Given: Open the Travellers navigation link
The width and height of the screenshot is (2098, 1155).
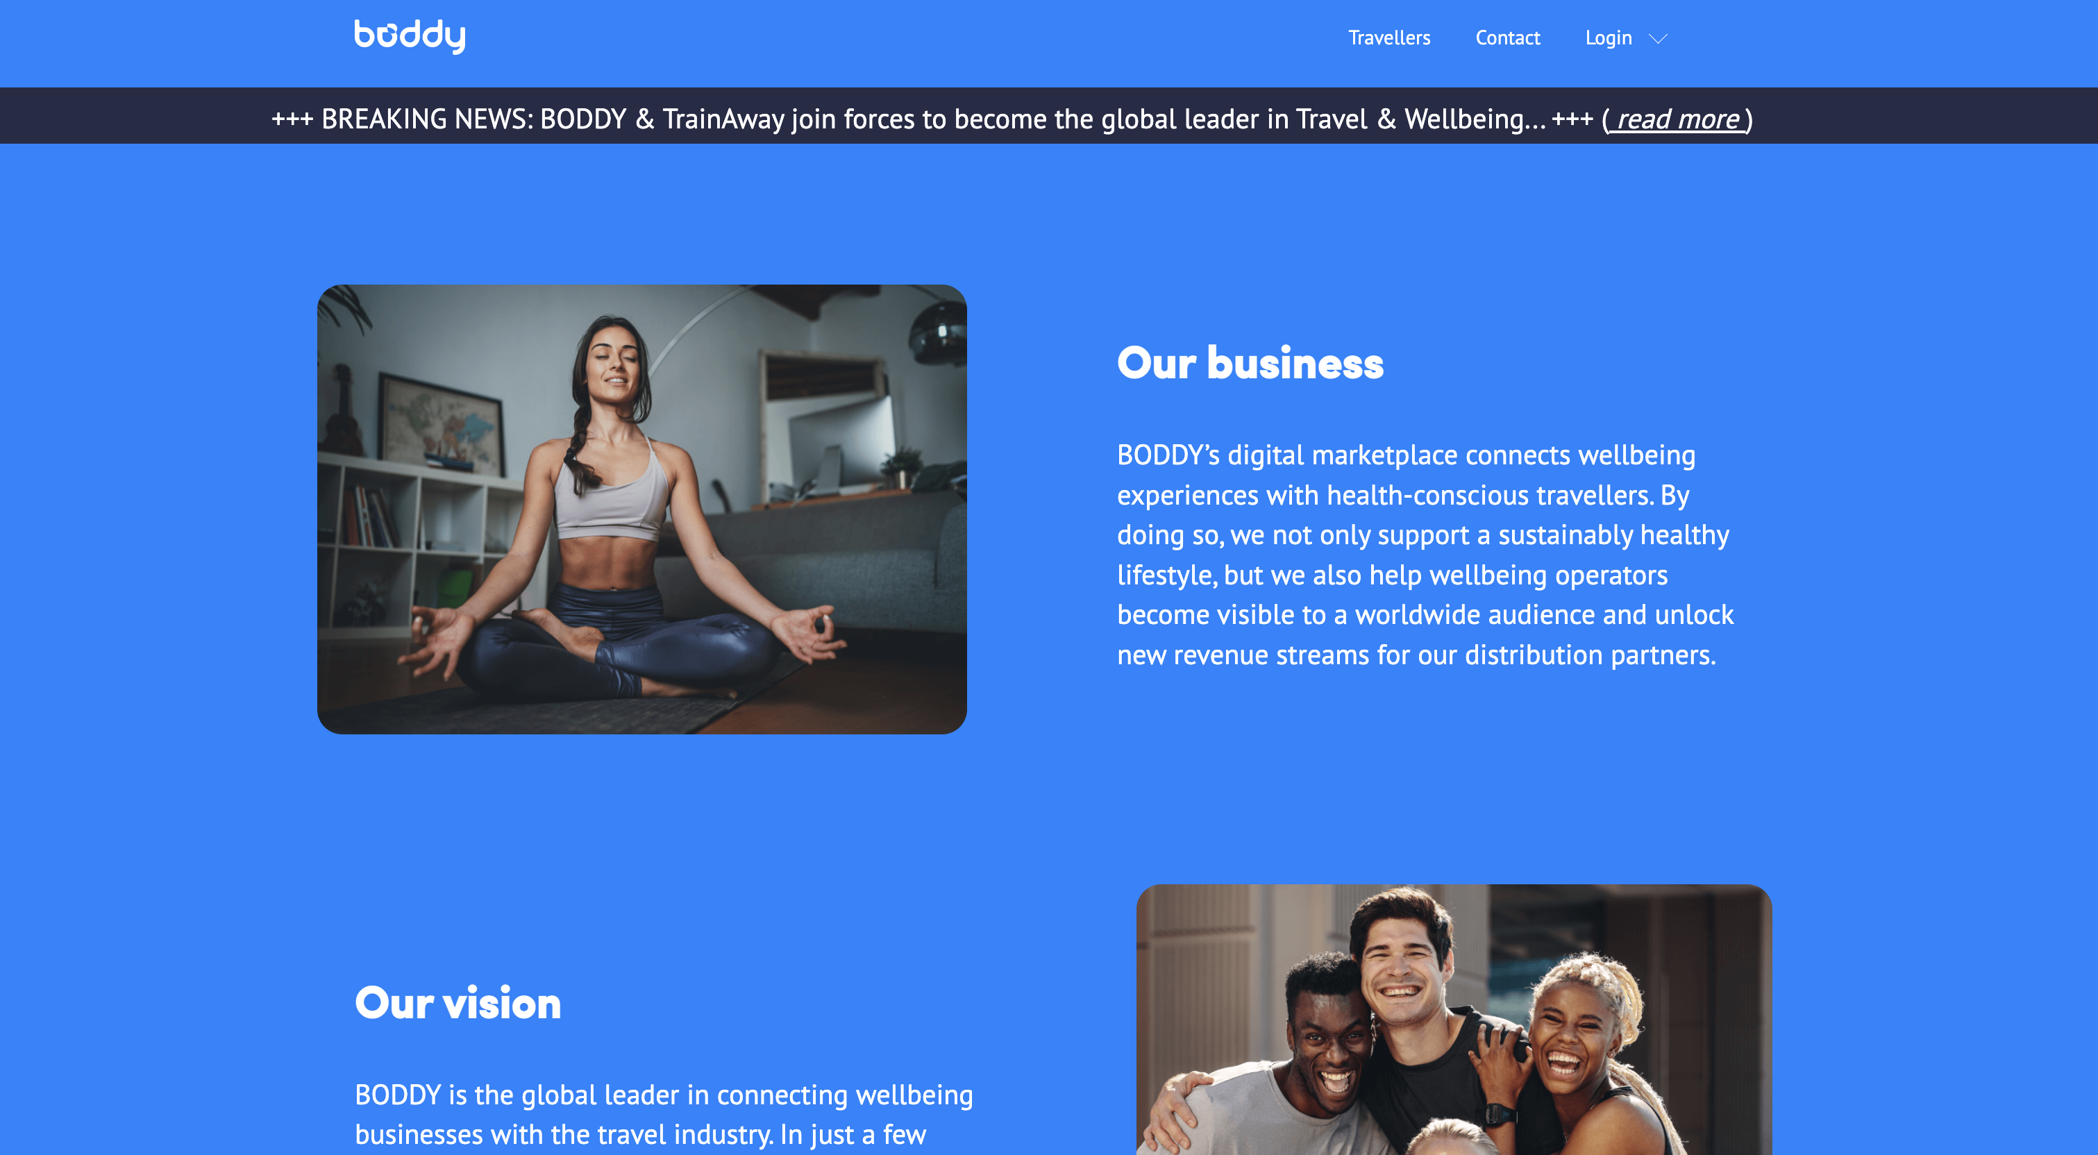Looking at the screenshot, I should 1388,38.
